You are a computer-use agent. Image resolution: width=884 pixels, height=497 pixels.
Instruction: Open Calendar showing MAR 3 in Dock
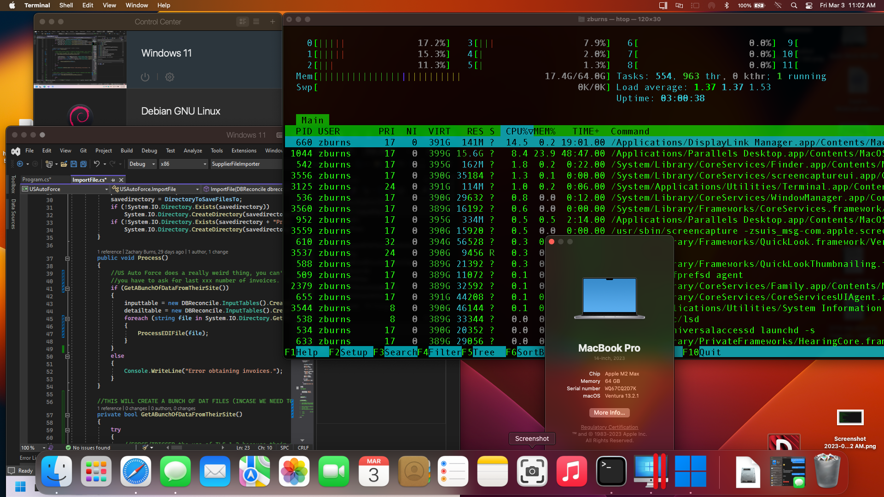pyautogui.click(x=373, y=471)
